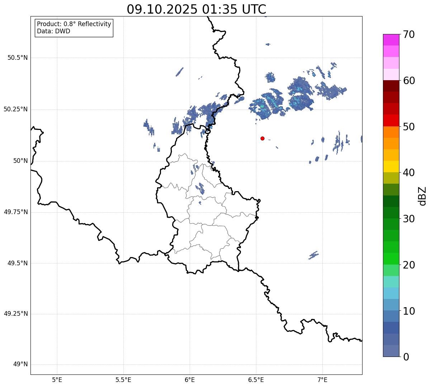The height and width of the screenshot is (387, 431).
Task: Click the 40 tick on the colorbar
Action: pyautogui.click(x=409, y=173)
